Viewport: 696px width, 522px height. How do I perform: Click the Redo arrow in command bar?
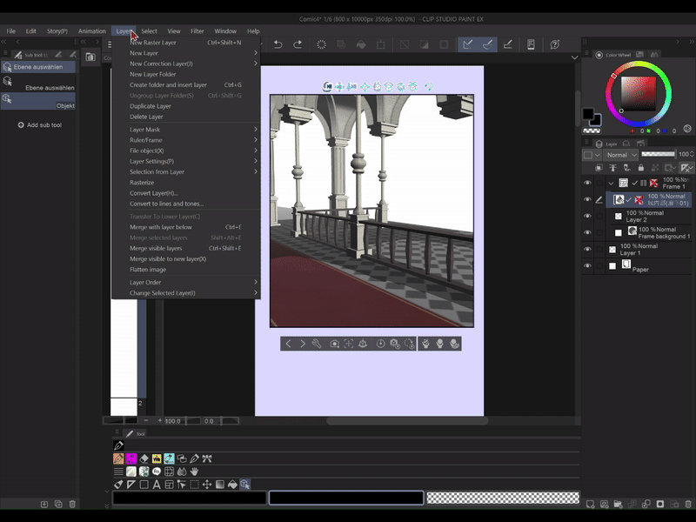(298, 44)
